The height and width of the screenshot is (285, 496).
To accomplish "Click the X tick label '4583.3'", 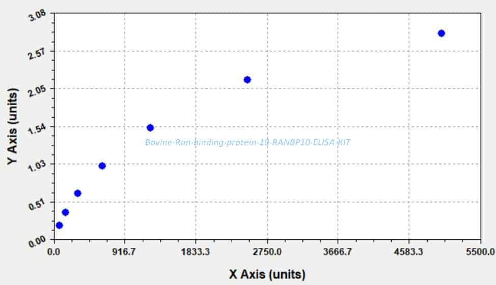I will pyautogui.click(x=408, y=252).
